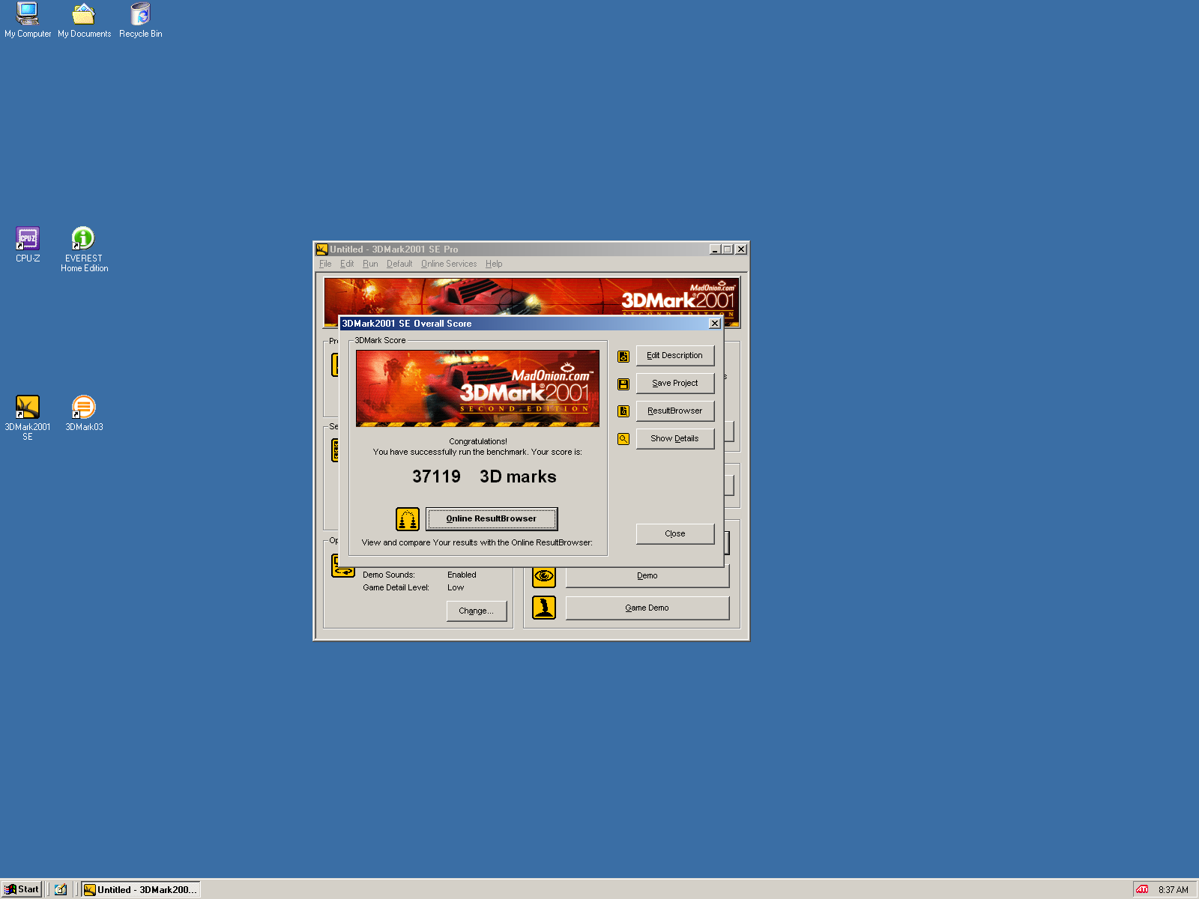
Task: Click the eye icon beside Demo
Action: click(x=544, y=576)
